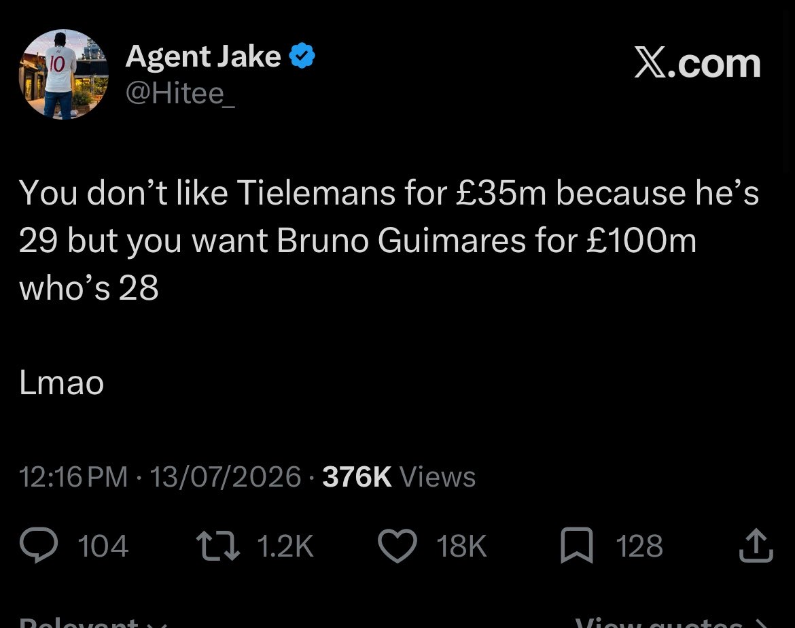Screen dimensions: 795x628
Task: Show the 1.2K reposts count
Action: click(x=285, y=546)
